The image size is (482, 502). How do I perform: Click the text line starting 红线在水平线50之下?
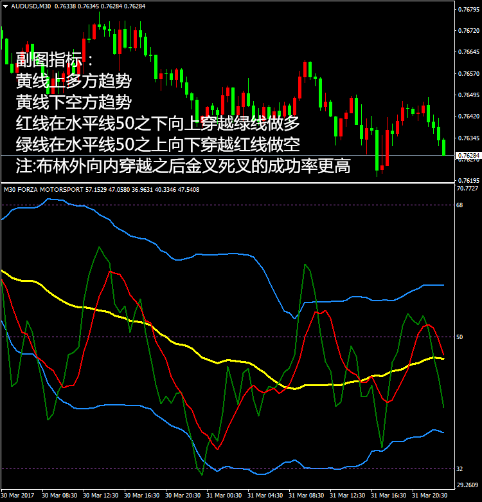(158, 124)
